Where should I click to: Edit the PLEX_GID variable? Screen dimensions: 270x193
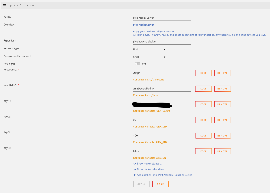tap(203, 136)
